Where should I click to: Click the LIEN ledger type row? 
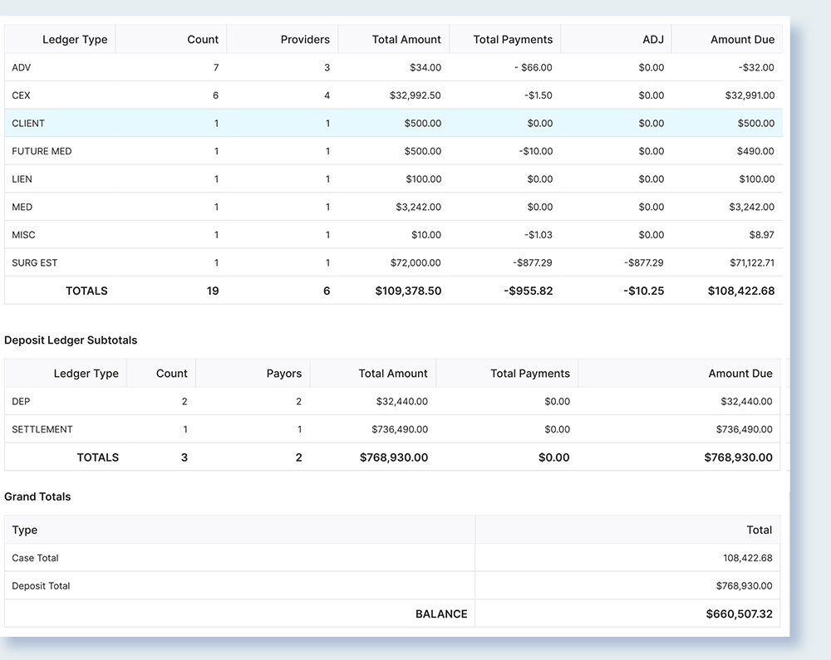pos(22,179)
